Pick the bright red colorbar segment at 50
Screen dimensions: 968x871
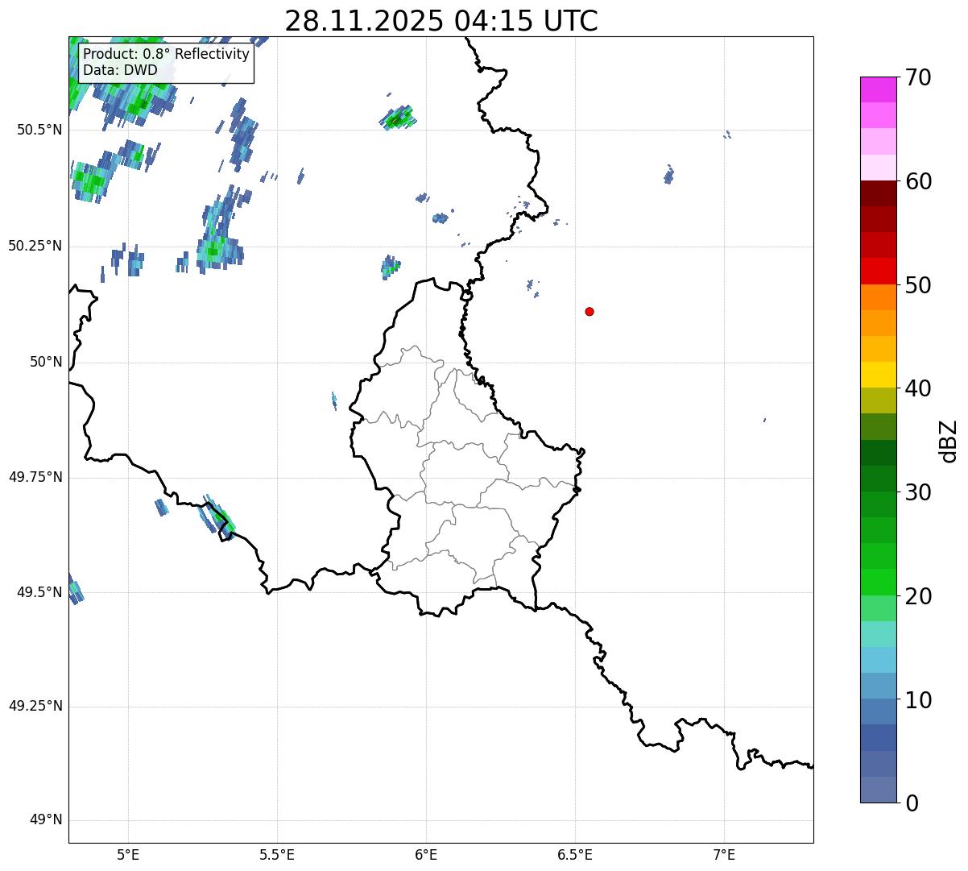(x=883, y=272)
